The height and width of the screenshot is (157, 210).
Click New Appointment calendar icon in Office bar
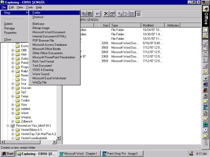pyautogui.click(x=205, y=48)
